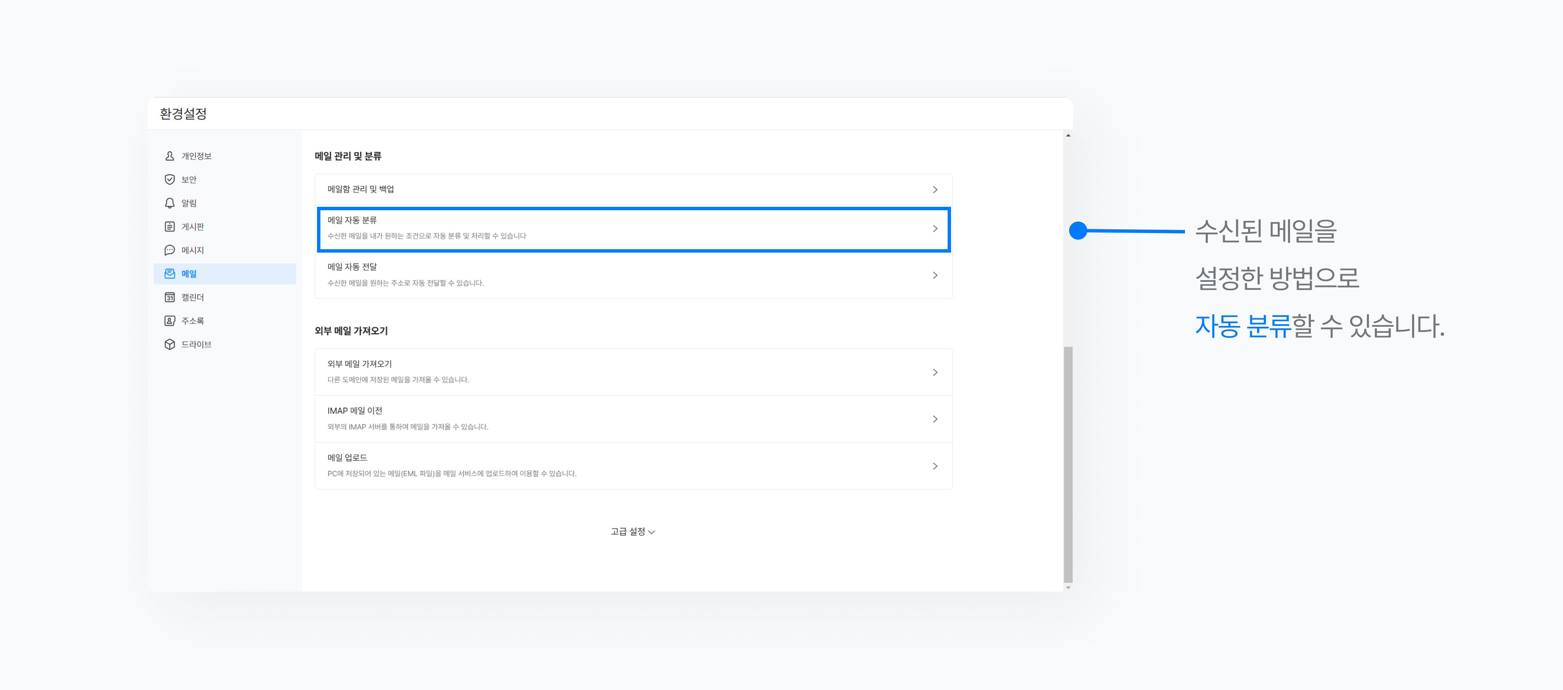Open 외부 메일 가져오기 settings row

tap(633, 372)
